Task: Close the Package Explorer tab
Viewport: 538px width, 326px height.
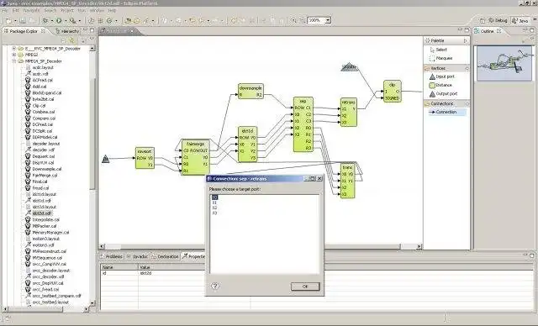Action: pyautogui.click(x=43, y=31)
